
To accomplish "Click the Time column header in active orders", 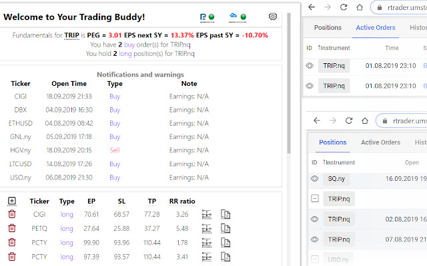I will coord(392,48).
